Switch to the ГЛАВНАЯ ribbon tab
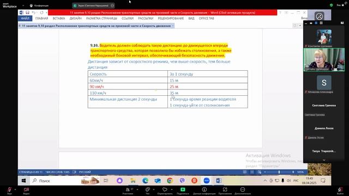Screen dimensions: 349x196 point(41,19)
